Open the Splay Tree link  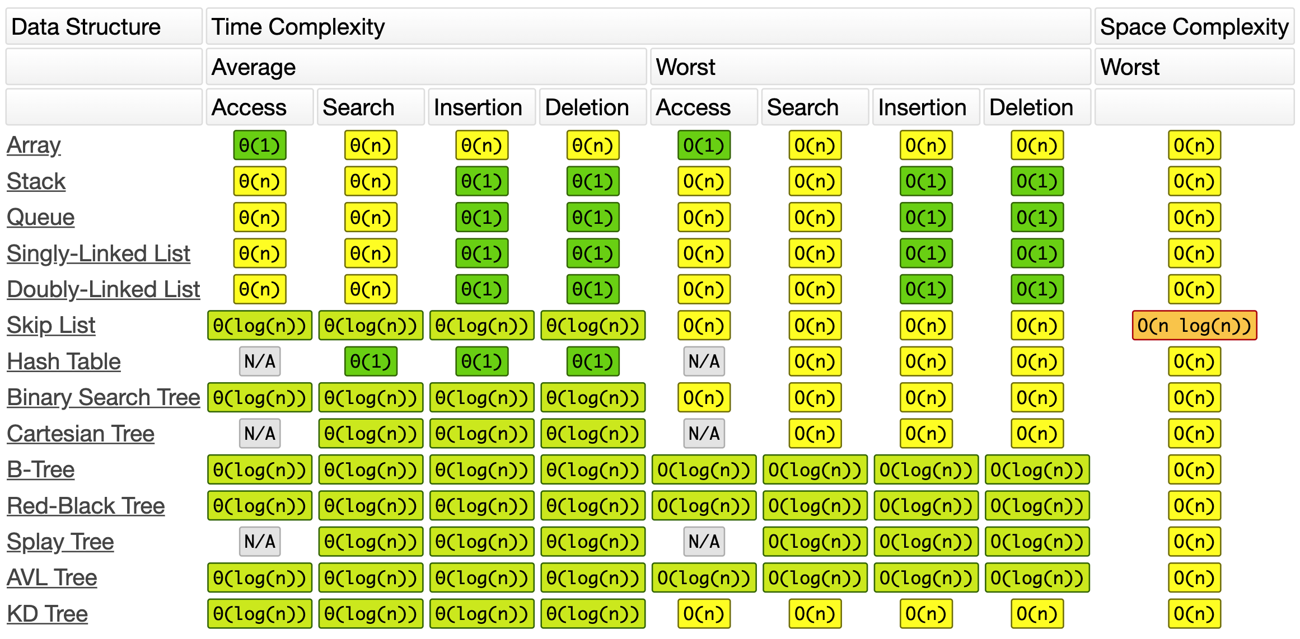(x=60, y=542)
